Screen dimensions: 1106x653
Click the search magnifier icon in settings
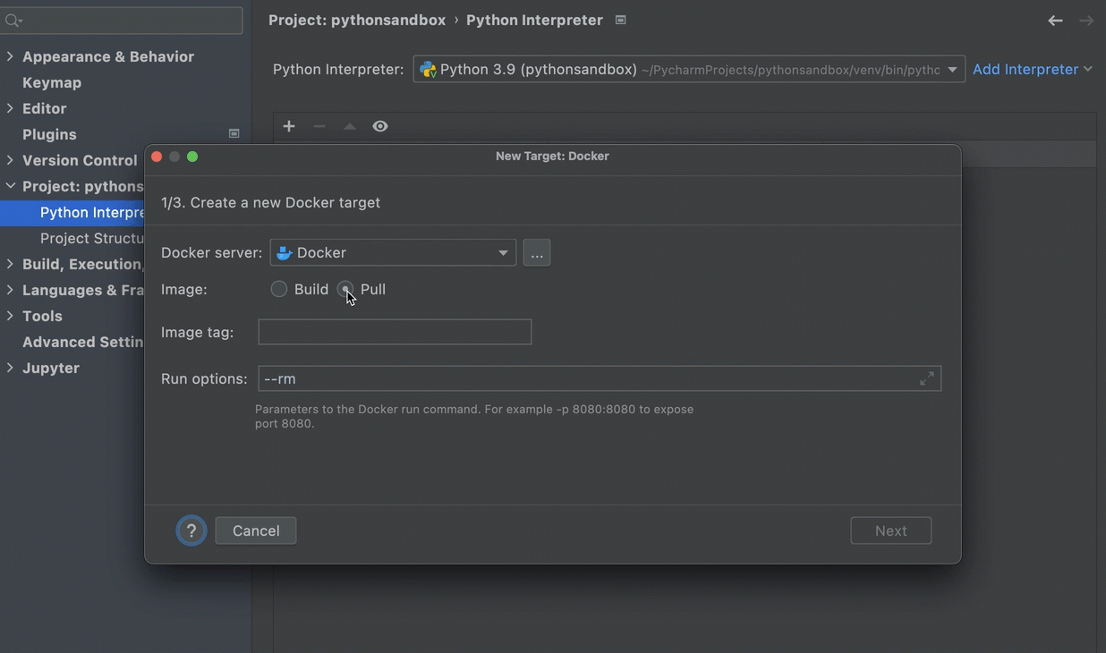tap(13, 20)
